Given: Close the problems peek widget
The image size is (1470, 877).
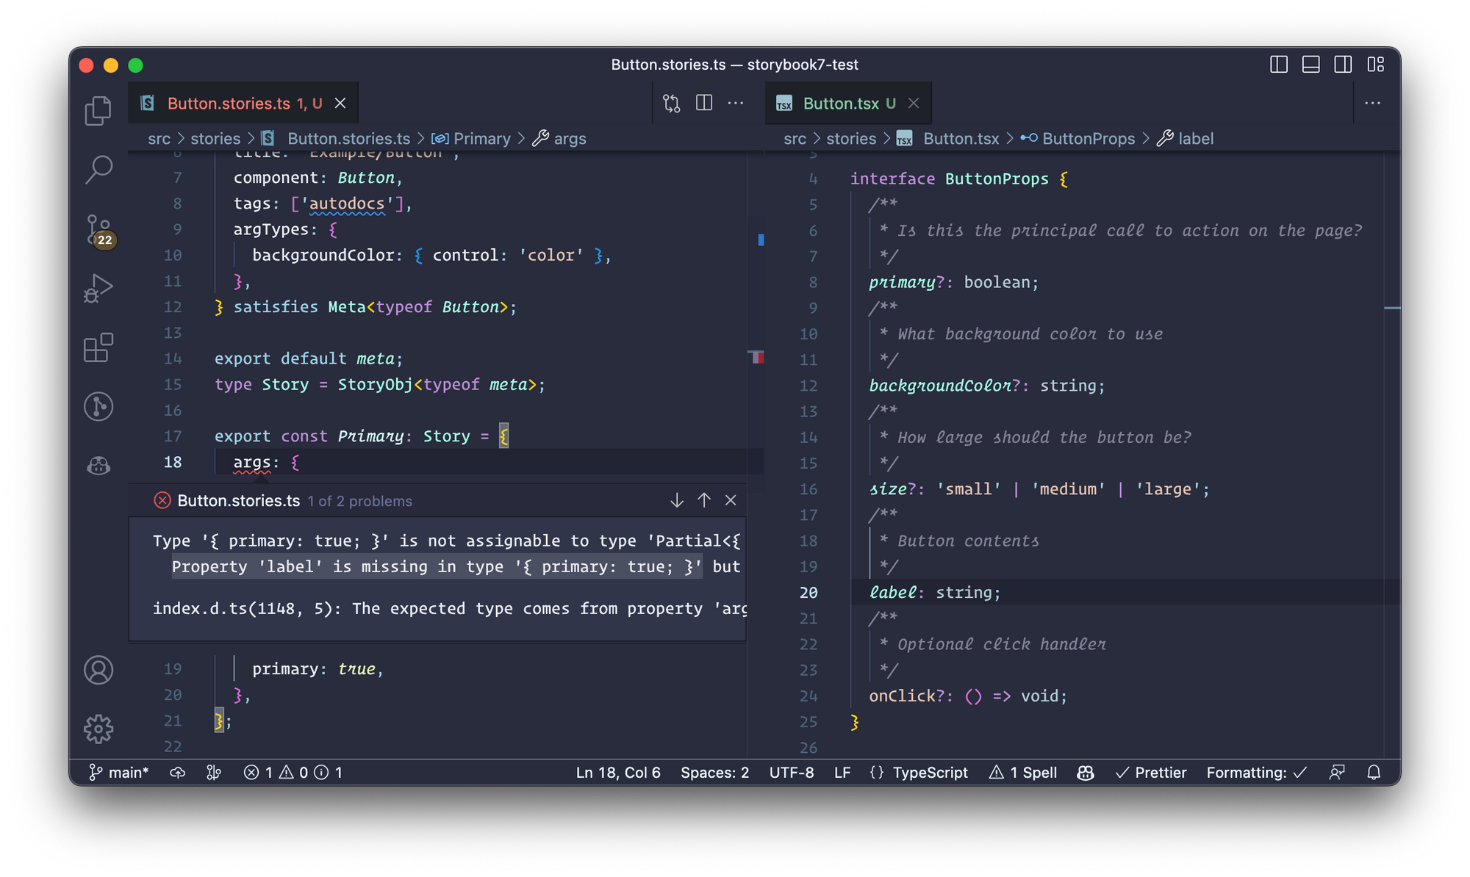Looking at the screenshot, I should click(x=731, y=500).
